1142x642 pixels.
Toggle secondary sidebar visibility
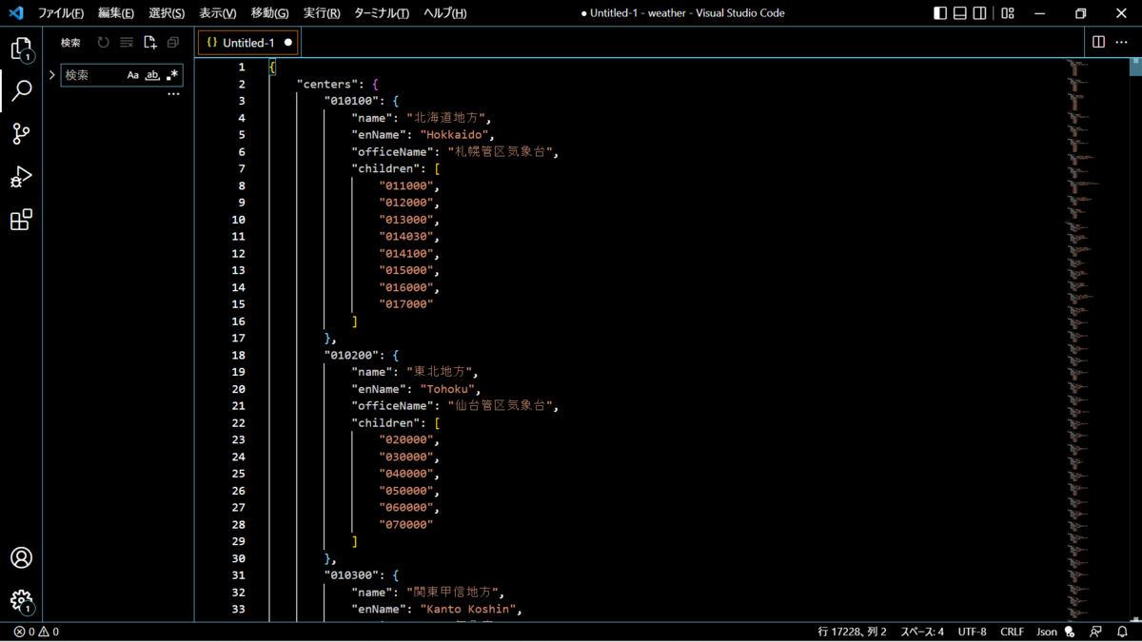coord(980,13)
